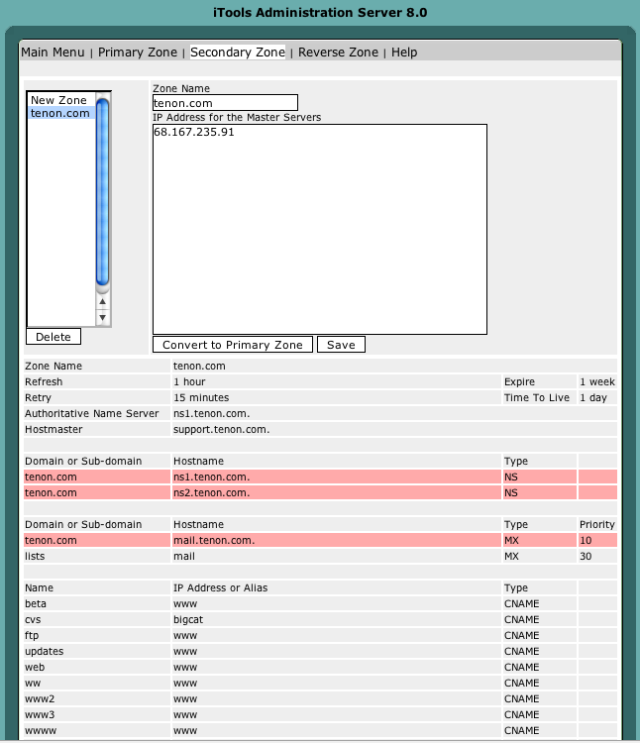Click the Convert to Primary Zone button

pos(233,345)
